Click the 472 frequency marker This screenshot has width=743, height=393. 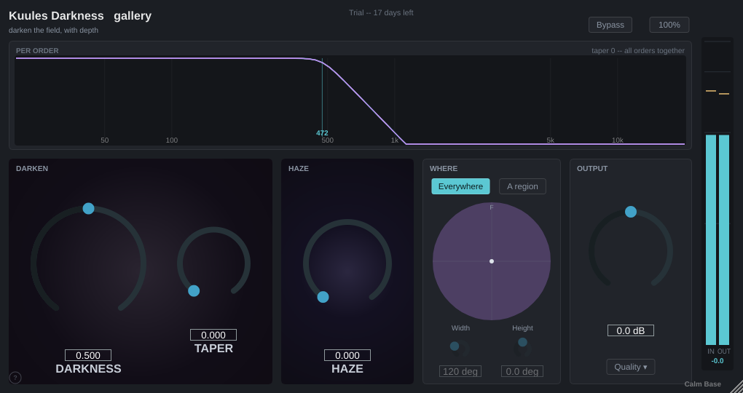[322, 133]
